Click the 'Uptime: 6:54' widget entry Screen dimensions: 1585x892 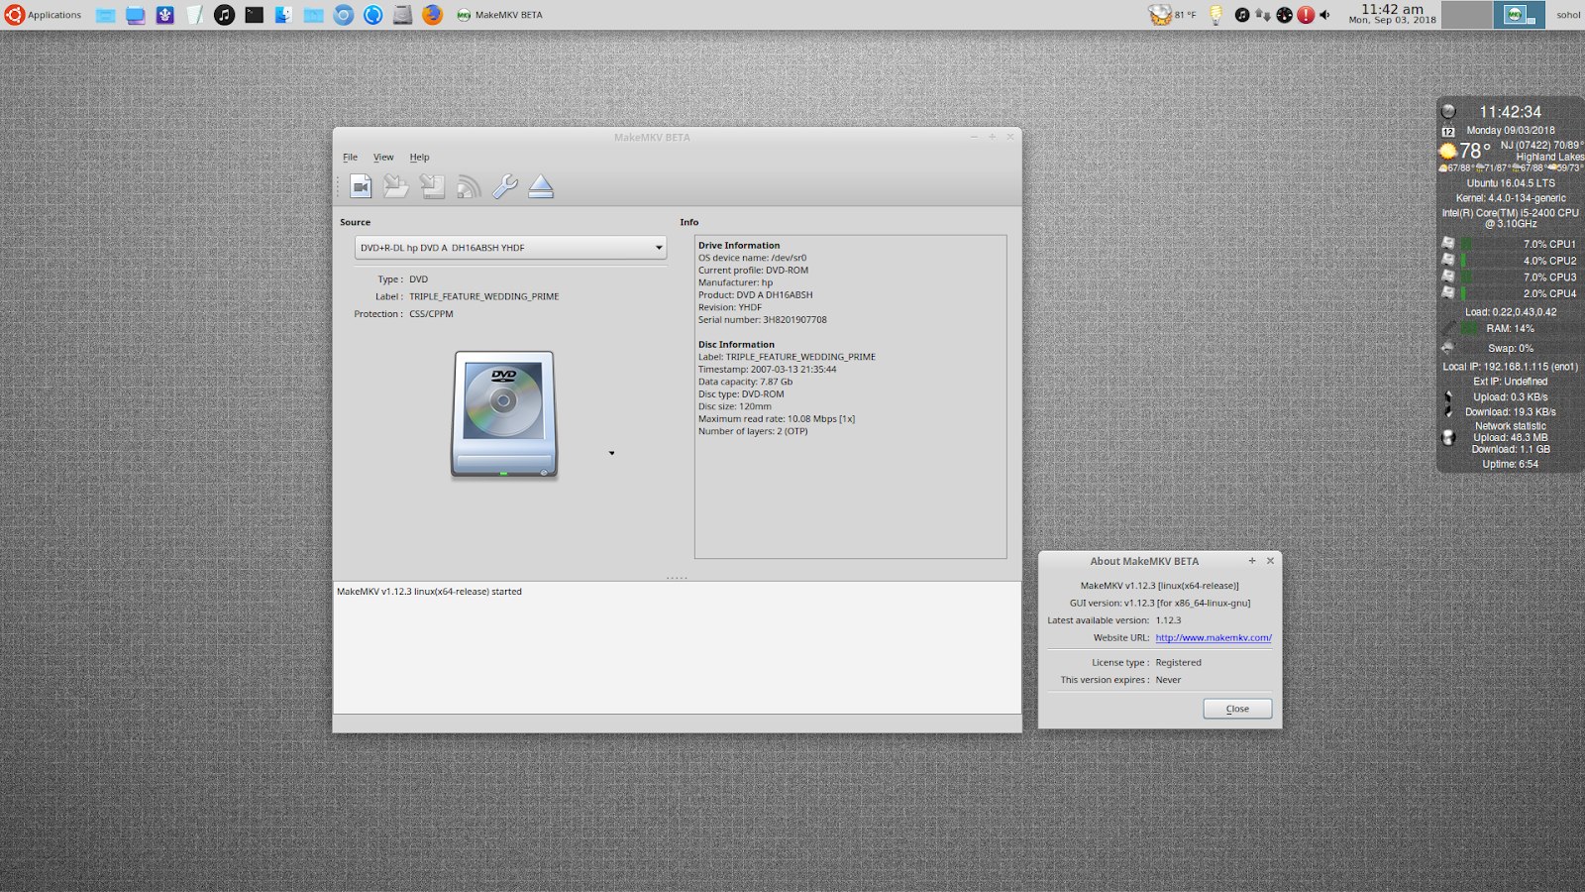[x=1511, y=464]
